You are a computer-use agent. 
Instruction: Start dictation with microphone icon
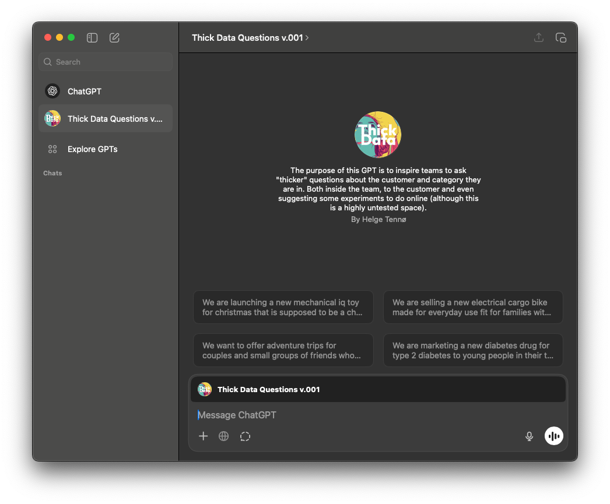(529, 436)
